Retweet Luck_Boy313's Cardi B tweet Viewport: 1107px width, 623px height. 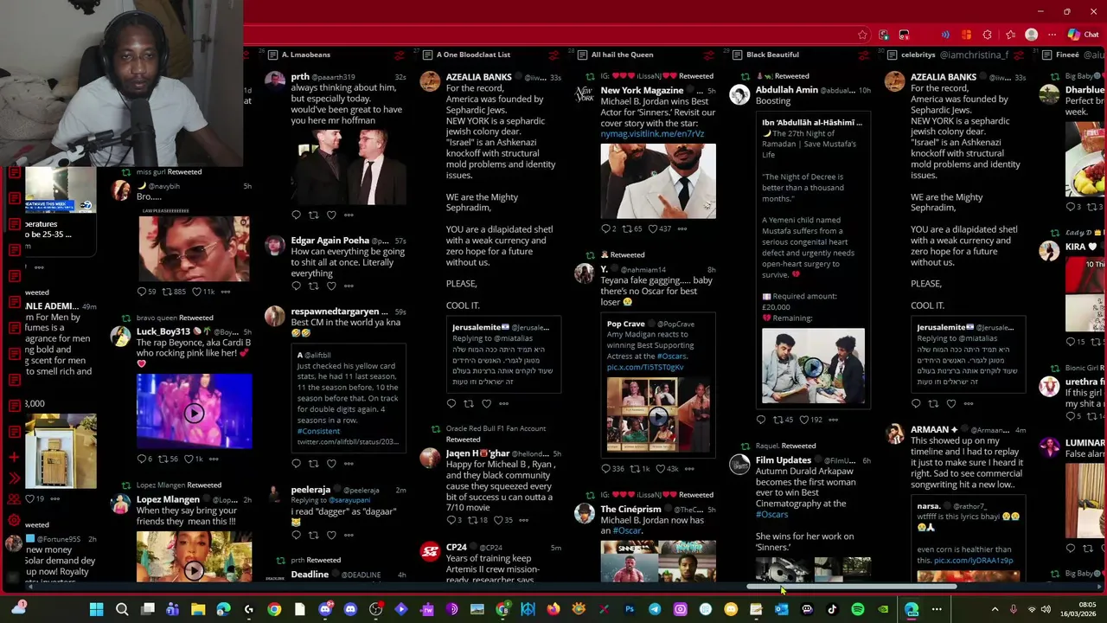point(162,459)
